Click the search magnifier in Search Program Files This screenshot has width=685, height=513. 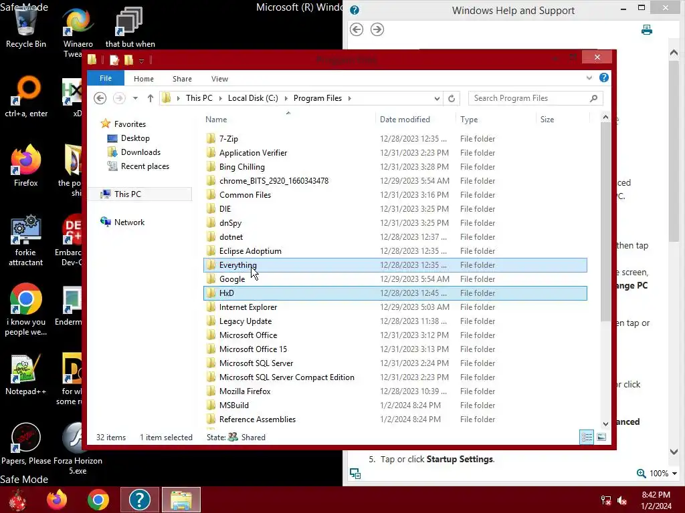(x=593, y=98)
